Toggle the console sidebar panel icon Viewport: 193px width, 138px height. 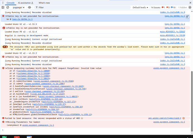[x=3, y=8]
